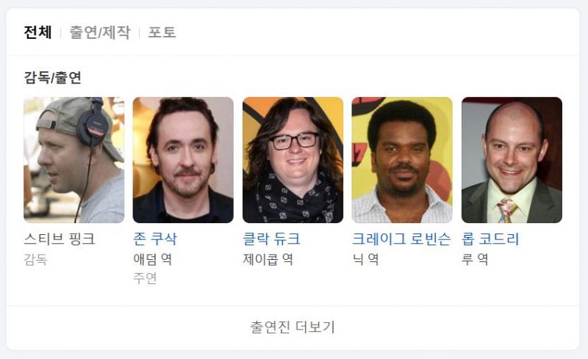This screenshot has width=588, height=359.
Task: Open the 크레이그 로빈슨 name link
Action: click(401, 239)
